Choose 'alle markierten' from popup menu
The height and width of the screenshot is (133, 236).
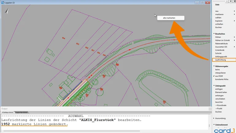[x=171, y=18]
